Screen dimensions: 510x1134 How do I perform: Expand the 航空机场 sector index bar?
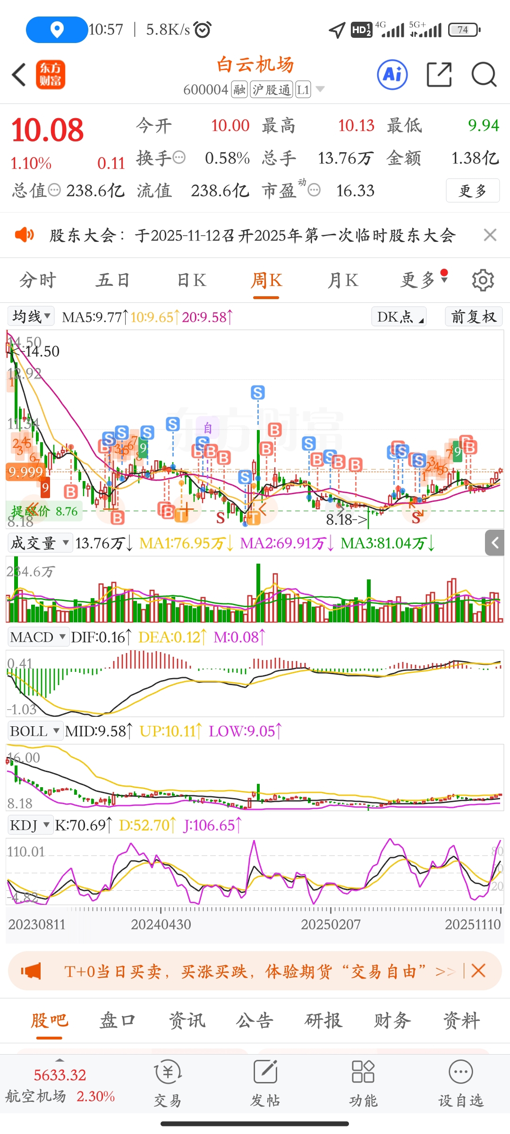click(x=60, y=1084)
